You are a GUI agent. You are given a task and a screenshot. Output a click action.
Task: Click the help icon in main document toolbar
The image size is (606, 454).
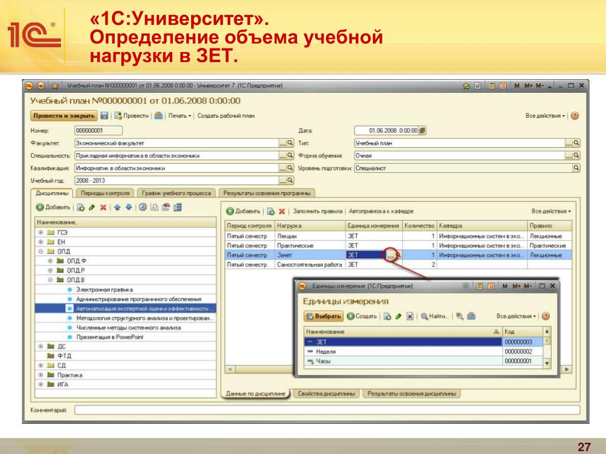coord(575,115)
